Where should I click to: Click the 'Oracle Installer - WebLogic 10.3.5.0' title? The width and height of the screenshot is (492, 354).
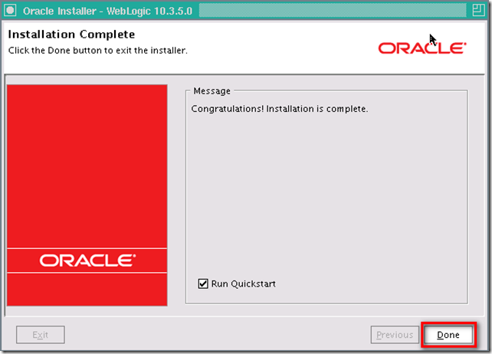(107, 11)
